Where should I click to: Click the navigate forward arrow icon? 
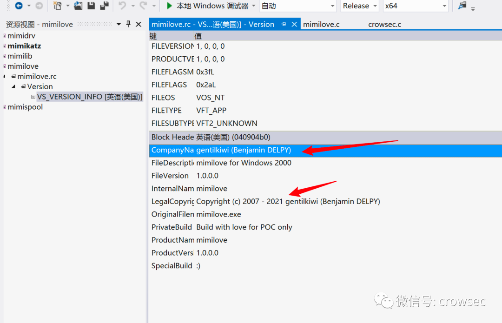pos(39,6)
